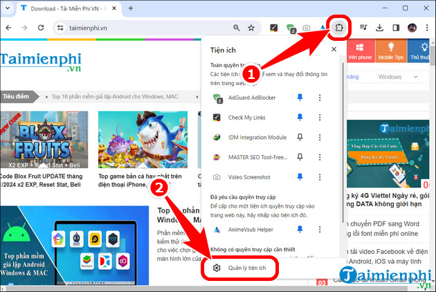View site information icon beside URL
Image resolution: width=436 pixels, height=292 pixels.
[x=60, y=28]
